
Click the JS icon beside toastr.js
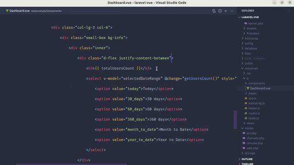click(x=246, y=118)
